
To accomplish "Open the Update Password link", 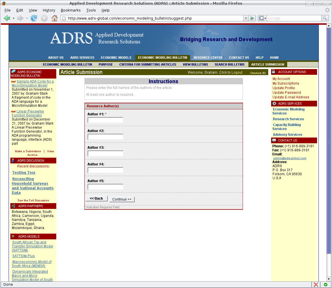I will click(x=287, y=93).
